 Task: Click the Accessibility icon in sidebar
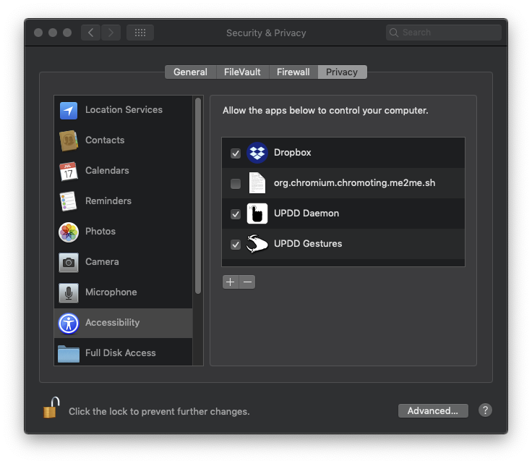(x=69, y=323)
